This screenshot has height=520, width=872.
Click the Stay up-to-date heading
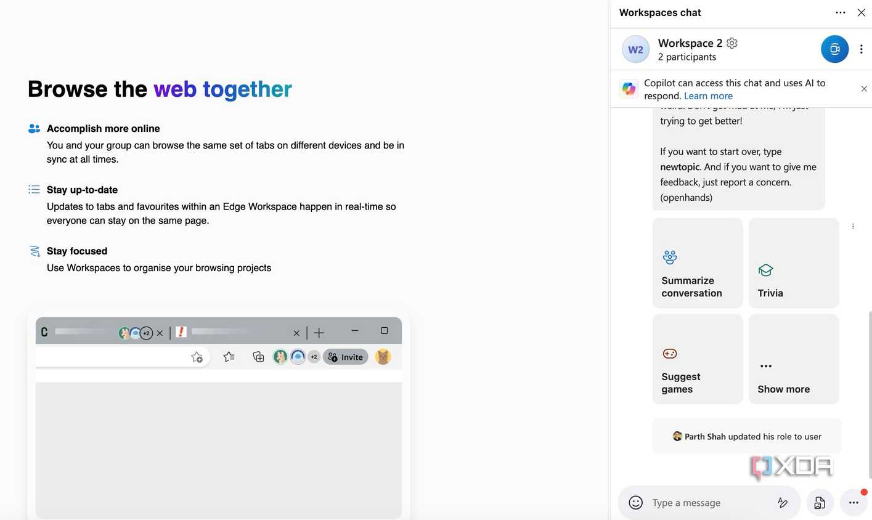(82, 190)
